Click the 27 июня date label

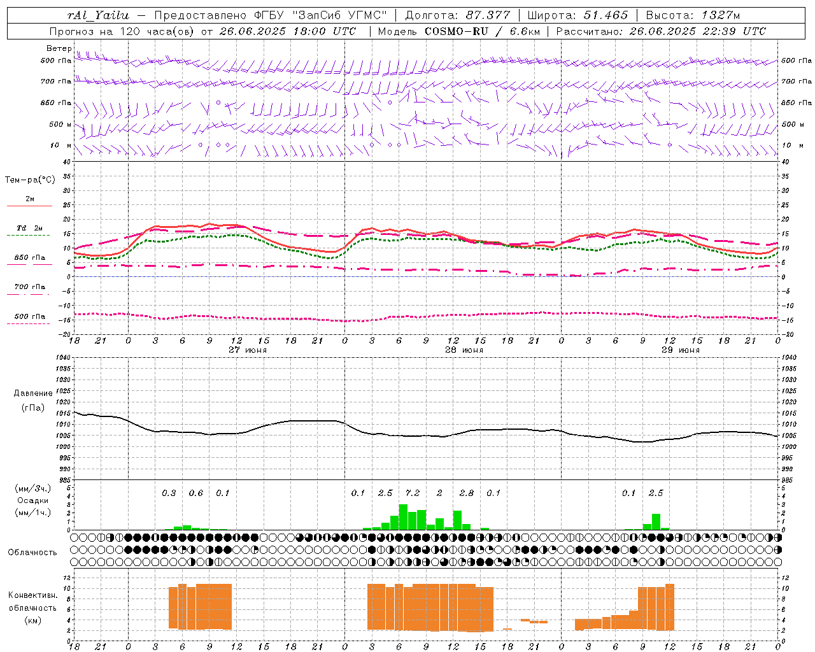248,350
